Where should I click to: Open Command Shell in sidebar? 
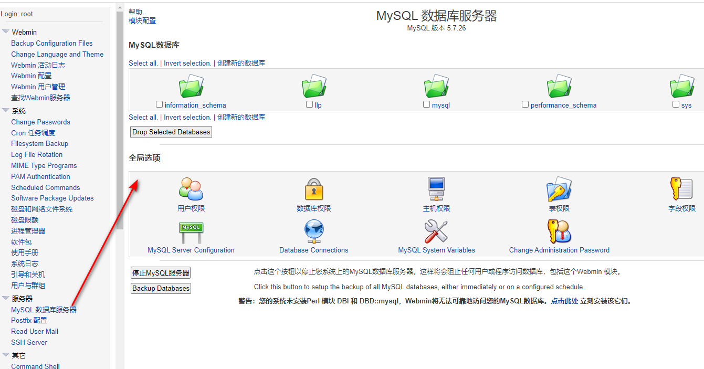point(35,366)
